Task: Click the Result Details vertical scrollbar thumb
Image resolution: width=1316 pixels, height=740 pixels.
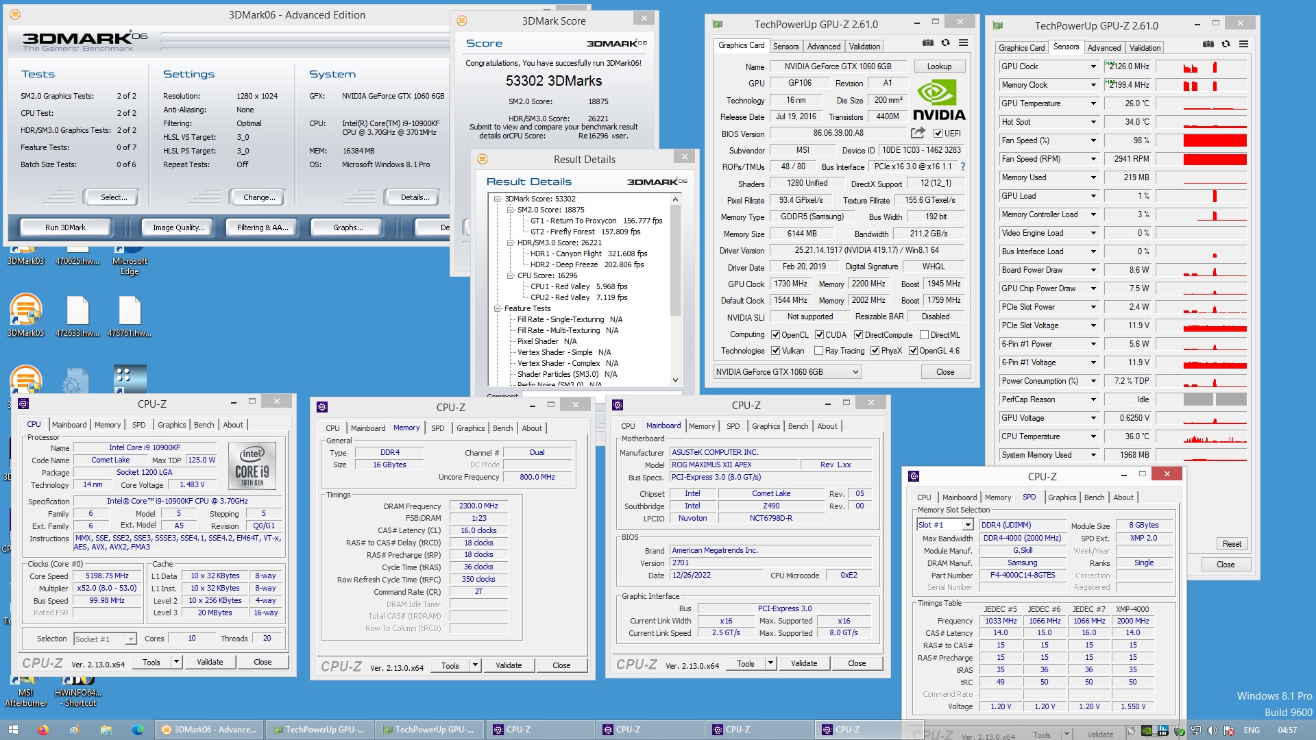Action: tap(675, 260)
